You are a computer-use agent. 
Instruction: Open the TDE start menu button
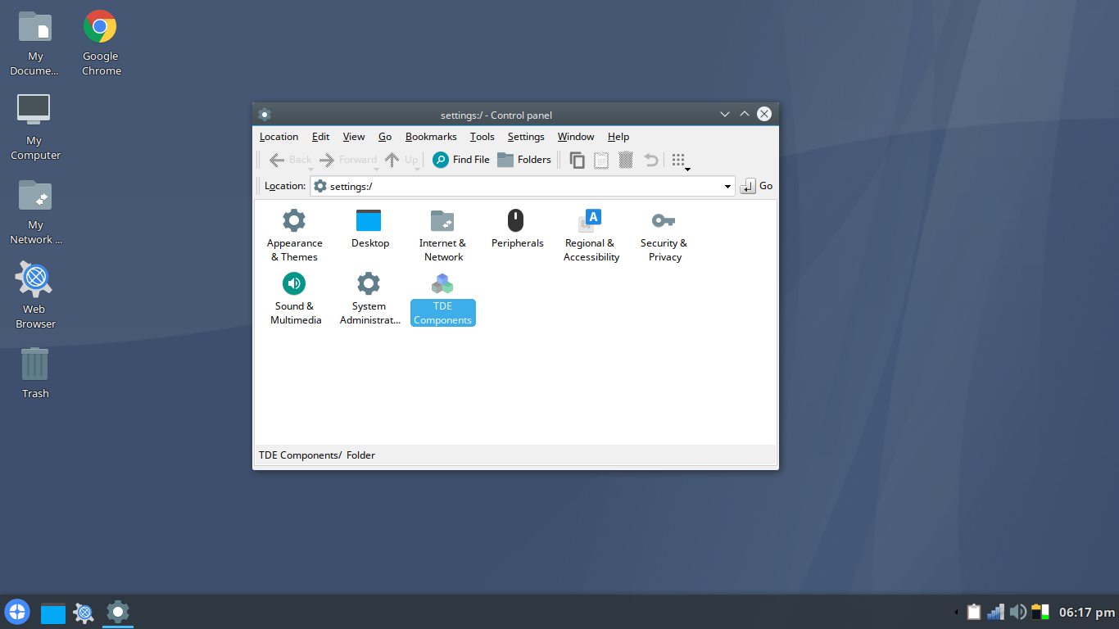[x=17, y=612]
